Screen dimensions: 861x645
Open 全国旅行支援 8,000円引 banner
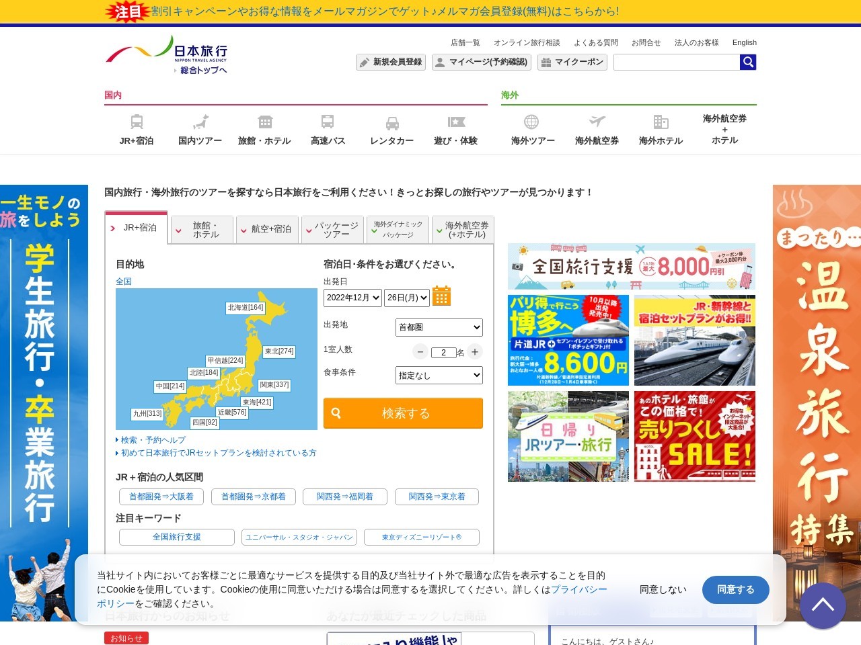632,267
